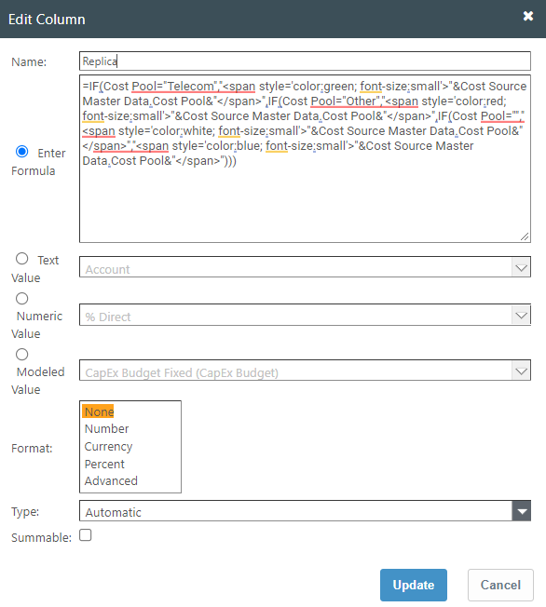Viewport: 546px width, 607px height.
Task: Choose the Modeled Value radio option
Action: (22, 354)
